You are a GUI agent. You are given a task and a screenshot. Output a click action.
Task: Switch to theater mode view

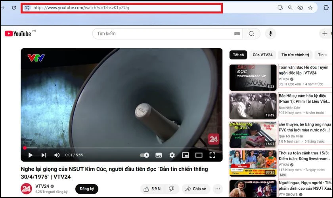(199, 155)
